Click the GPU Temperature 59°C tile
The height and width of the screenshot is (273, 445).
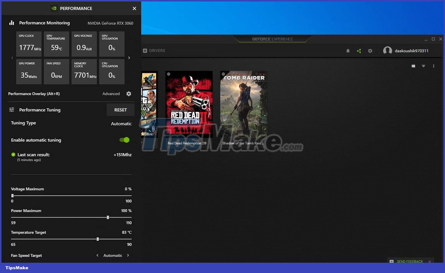[x=57, y=44]
